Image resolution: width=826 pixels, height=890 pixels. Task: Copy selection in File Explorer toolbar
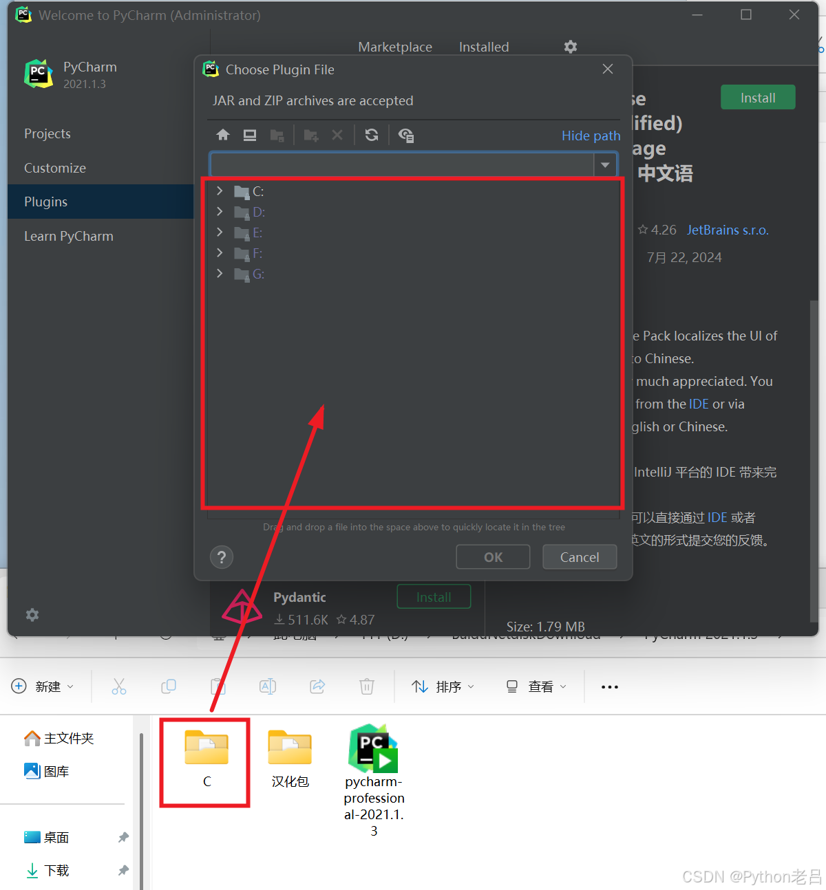tap(169, 686)
